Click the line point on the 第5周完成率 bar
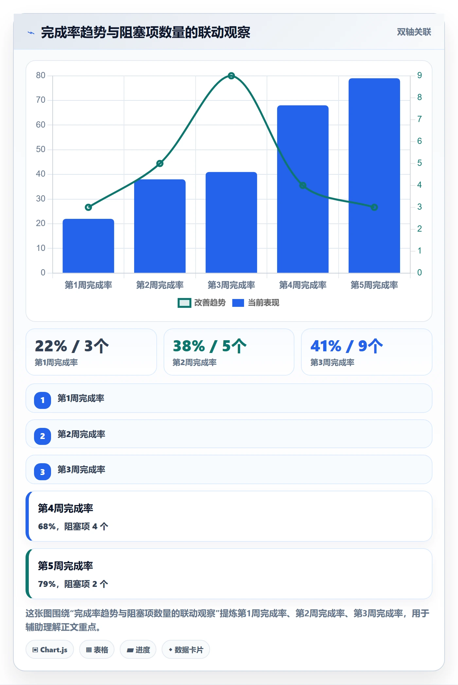Image resolution: width=458 pixels, height=685 pixels. (374, 207)
